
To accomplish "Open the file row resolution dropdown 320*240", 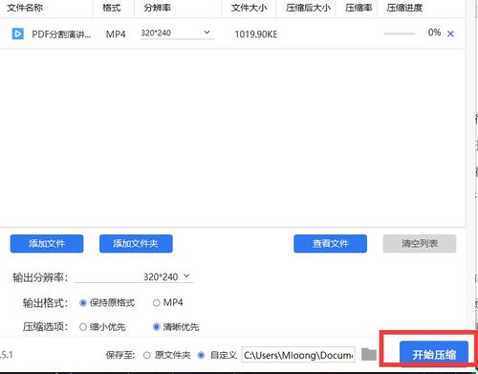I will coord(177,33).
